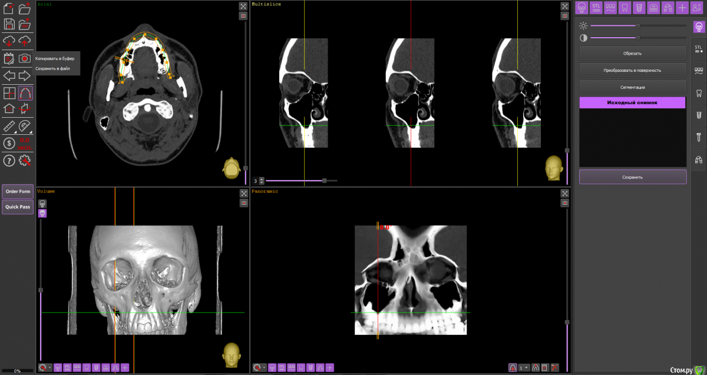Choose 'Копировать в буфер' from the menu
Viewport: 707px width, 375px height.
[54, 59]
